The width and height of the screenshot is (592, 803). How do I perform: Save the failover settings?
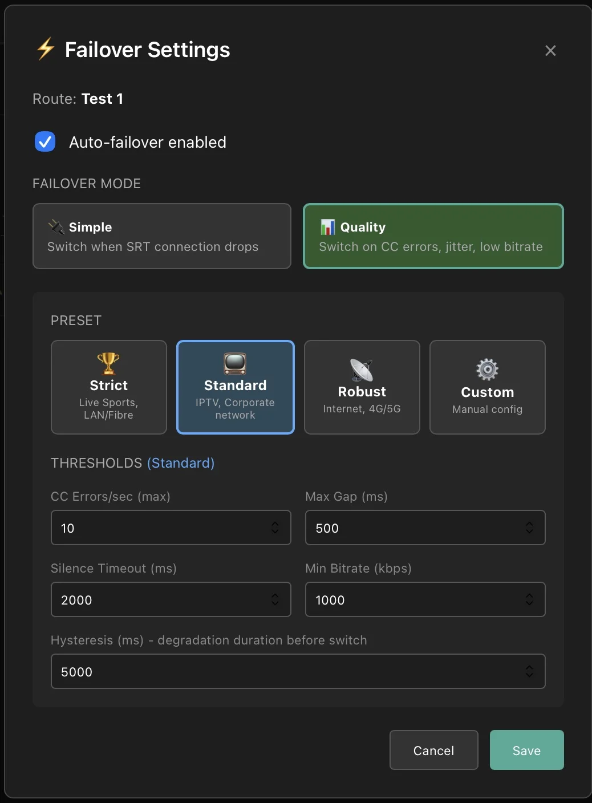[526, 750]
